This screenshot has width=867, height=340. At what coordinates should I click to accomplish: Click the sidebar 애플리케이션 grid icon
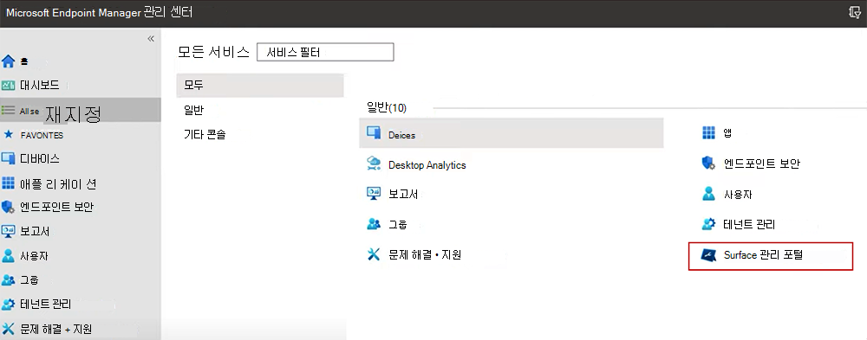[8, 183]
